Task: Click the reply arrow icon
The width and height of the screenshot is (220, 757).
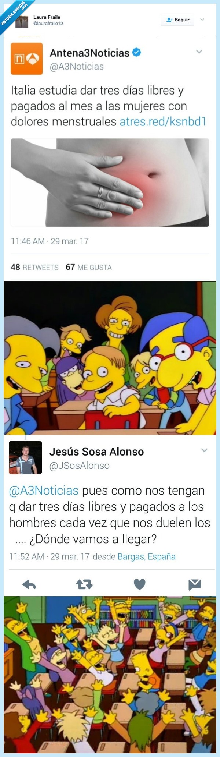Action: point(29,584)
